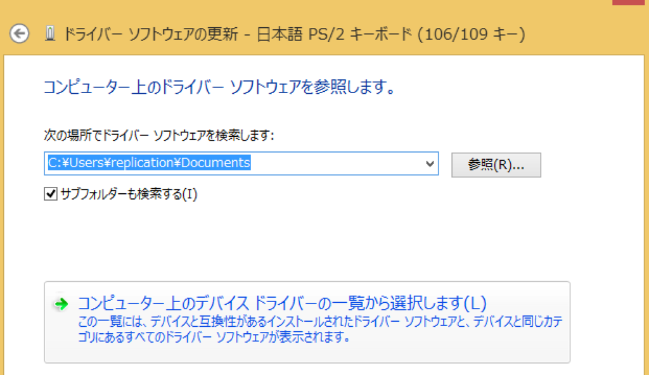This screenshot has width=649, height=375.
Task: Click the green arrow beside the driver list option
Action: (x=60, y=302)
